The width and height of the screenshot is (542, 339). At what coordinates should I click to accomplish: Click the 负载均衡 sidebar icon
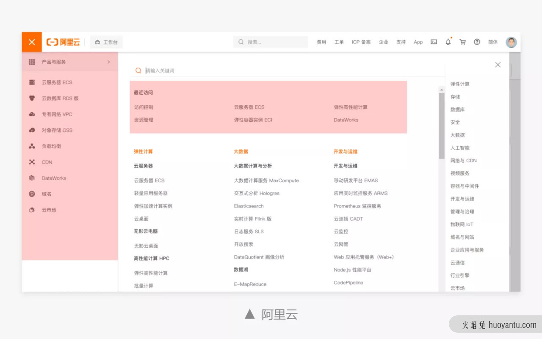coord(32,146)
